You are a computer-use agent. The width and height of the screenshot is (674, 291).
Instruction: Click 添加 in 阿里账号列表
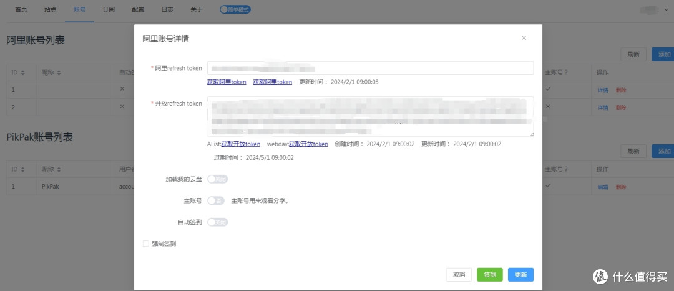point(664,54)
